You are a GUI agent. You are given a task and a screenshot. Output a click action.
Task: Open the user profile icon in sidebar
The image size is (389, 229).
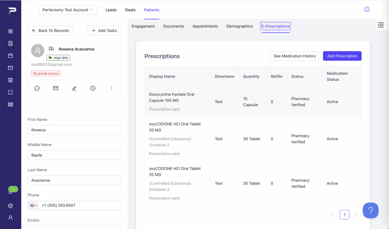[x=10, y=217]
